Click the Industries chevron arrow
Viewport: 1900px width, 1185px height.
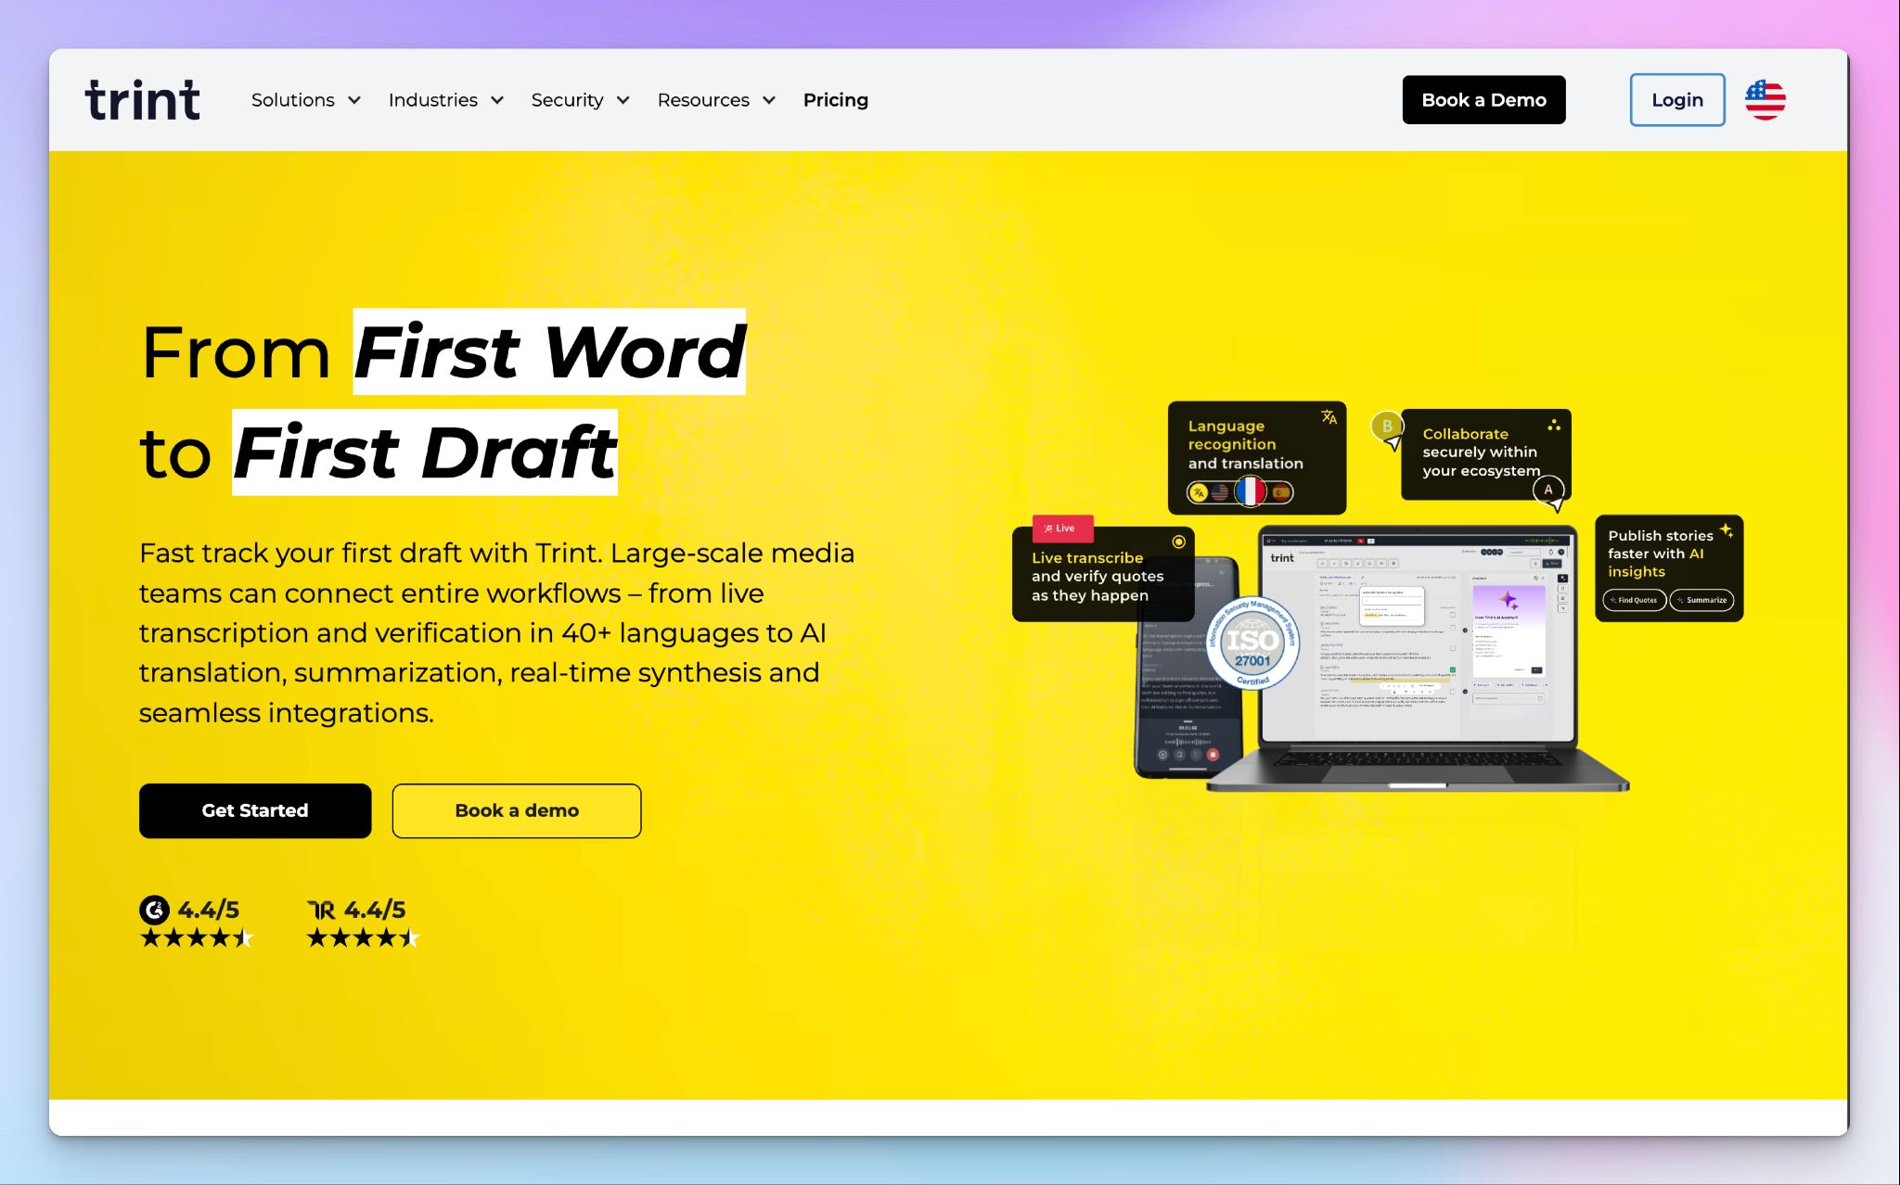click(497, 100)
